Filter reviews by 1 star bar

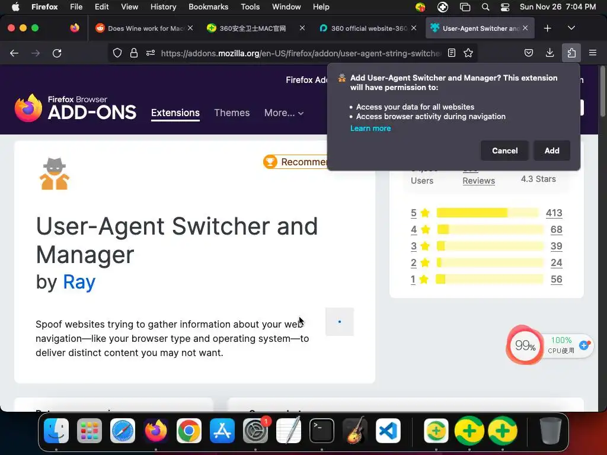pyautogui.click(x=489, y=280)
